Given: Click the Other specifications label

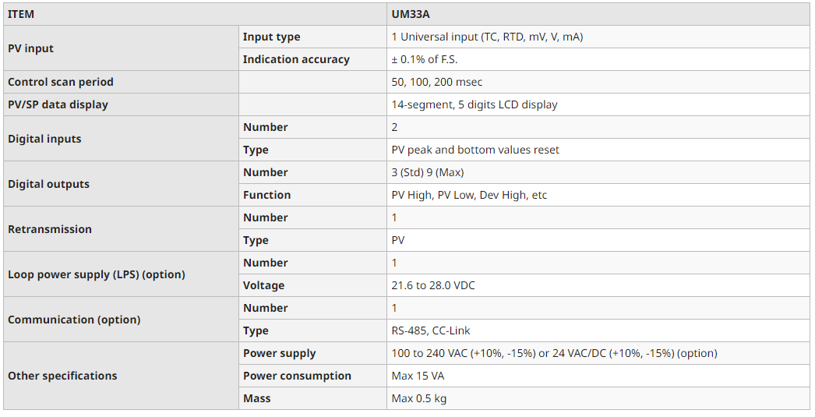Looking at the screenshot, I should tap(62, 376).
